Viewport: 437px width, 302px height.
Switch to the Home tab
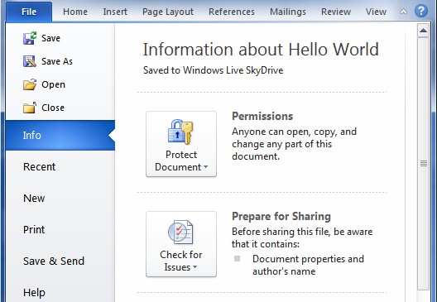75,12
